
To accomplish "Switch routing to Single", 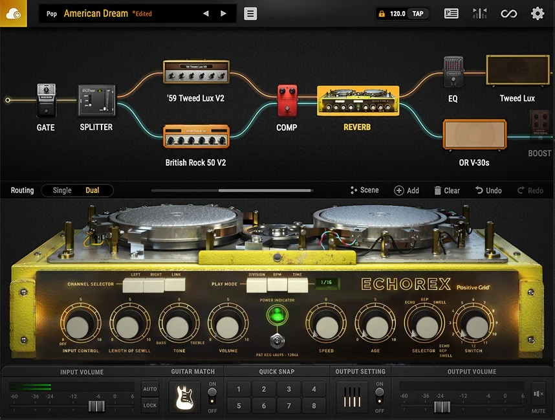I will [62, 190].
